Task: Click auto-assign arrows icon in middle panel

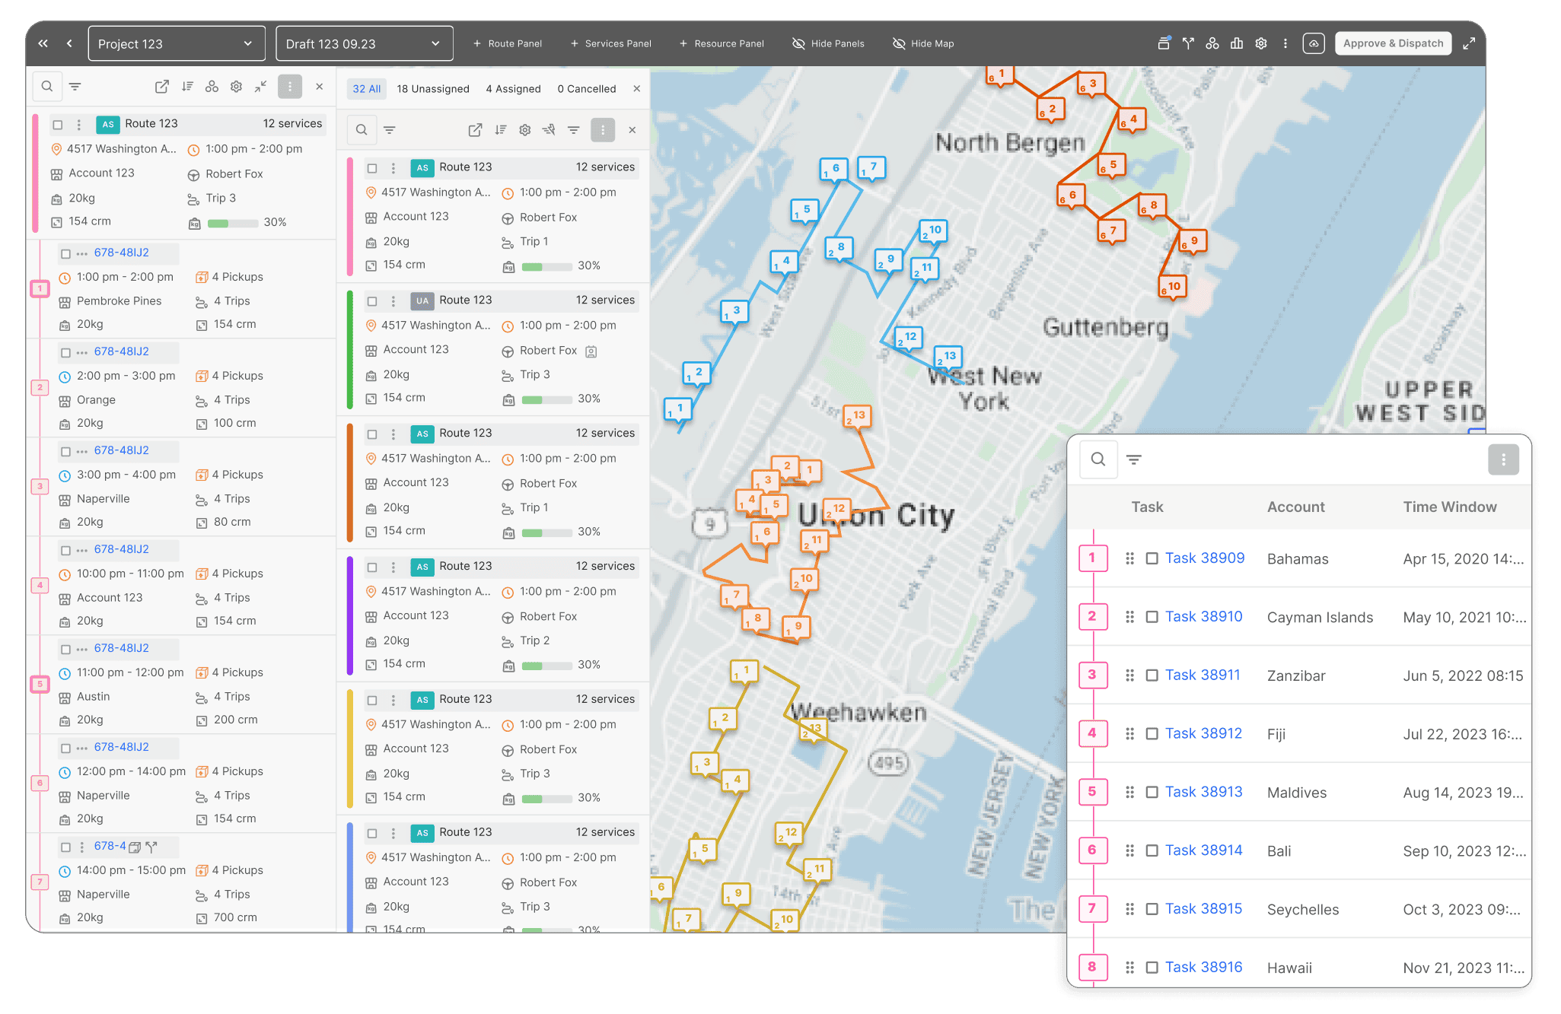Action: (x=549, y=130)
